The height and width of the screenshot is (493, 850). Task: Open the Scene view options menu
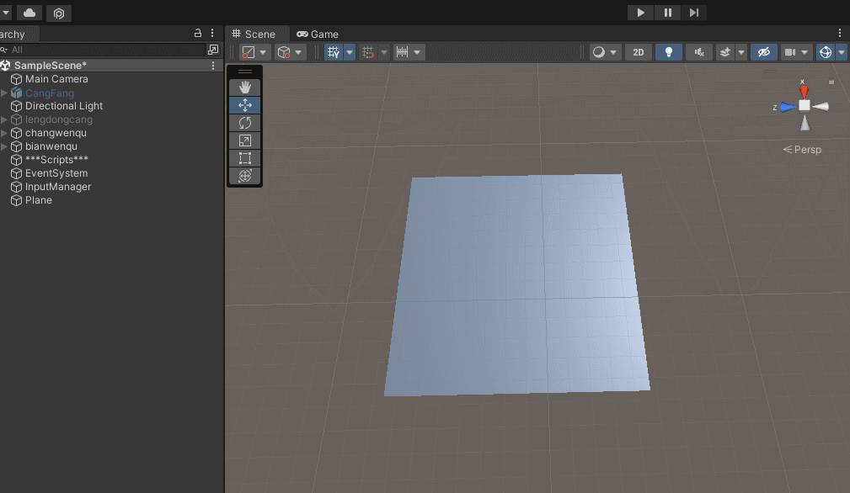tap(839, 31)
